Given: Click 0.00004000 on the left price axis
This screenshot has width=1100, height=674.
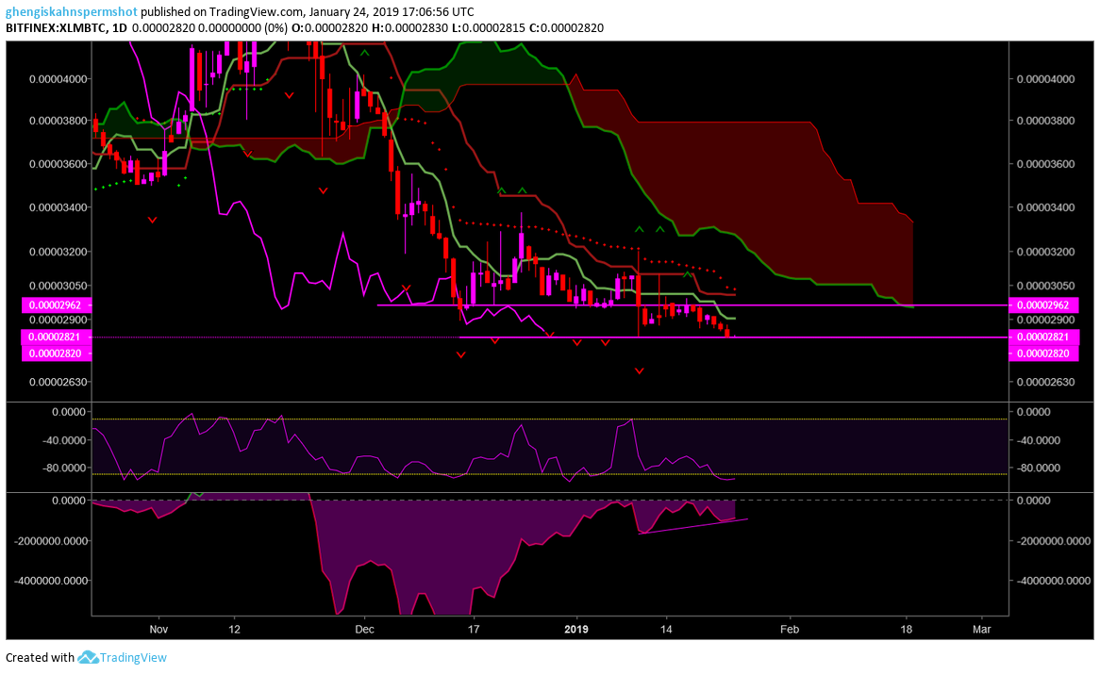Looking at the screenshot, I should [x=58, y=79].
